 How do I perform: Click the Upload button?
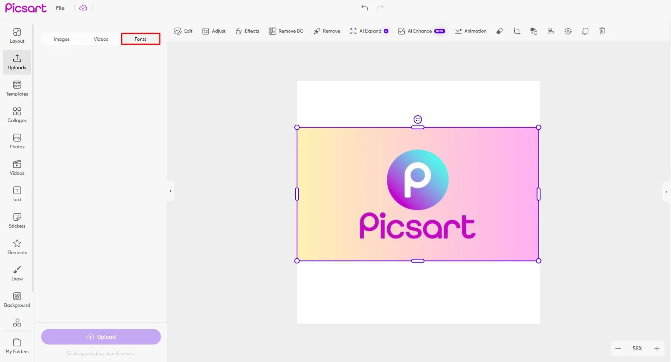[101, 337]
